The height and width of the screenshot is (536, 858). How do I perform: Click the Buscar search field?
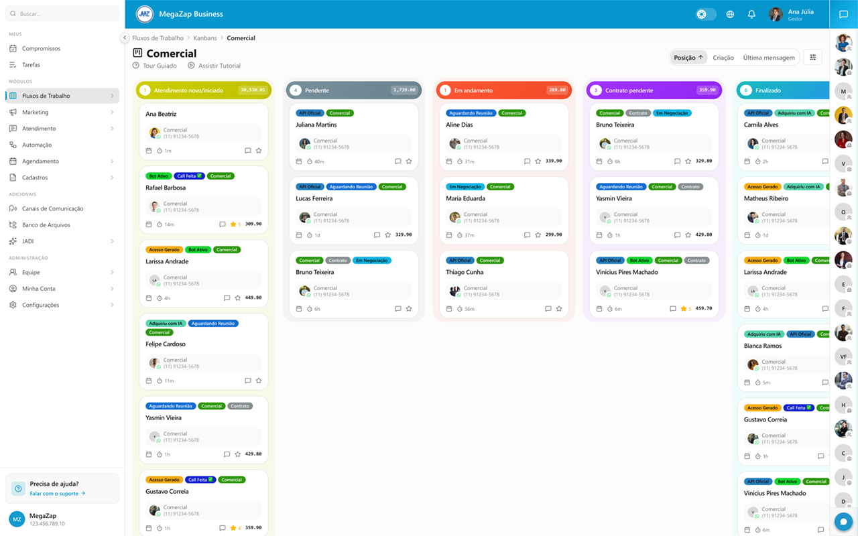coord(62,13)
